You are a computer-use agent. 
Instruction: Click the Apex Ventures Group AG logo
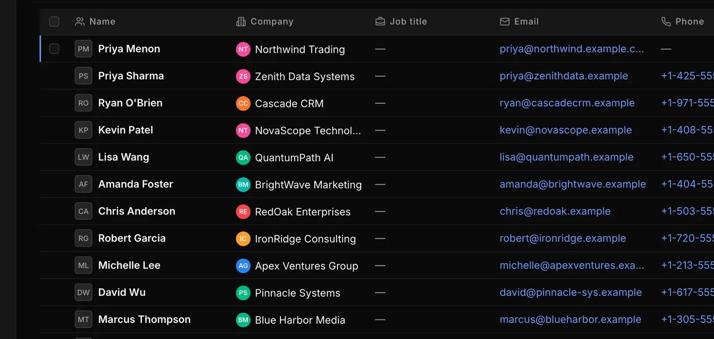243,266
